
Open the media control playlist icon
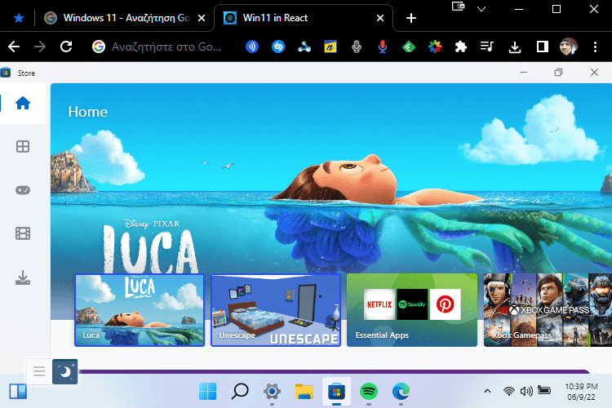point(486,47)
